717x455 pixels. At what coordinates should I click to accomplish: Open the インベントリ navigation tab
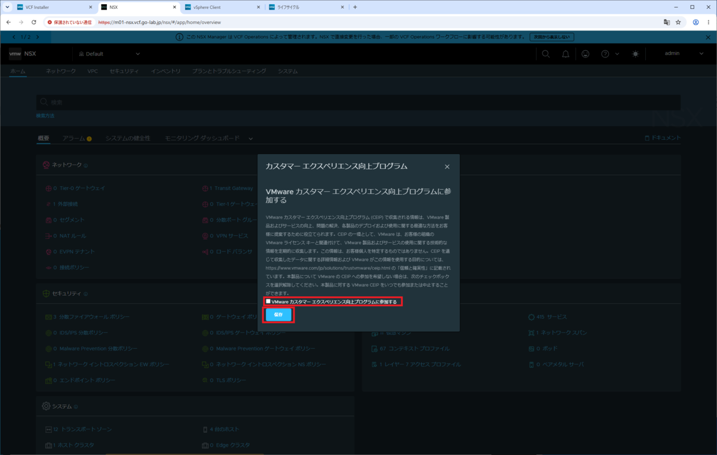click(166, 71)
